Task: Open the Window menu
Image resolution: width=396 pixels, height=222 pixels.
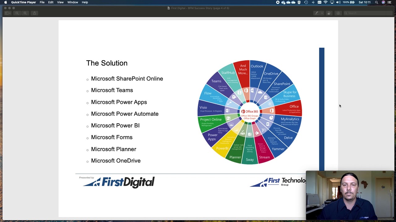Action: [73, 2]
